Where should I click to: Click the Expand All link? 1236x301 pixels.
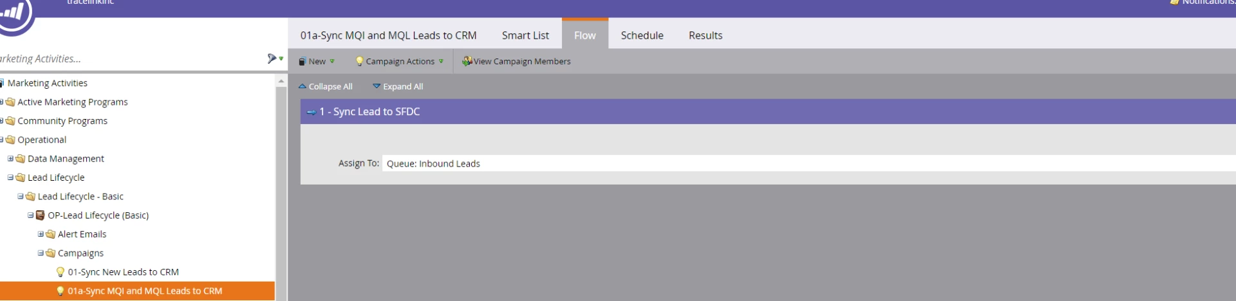click(398, 86)
